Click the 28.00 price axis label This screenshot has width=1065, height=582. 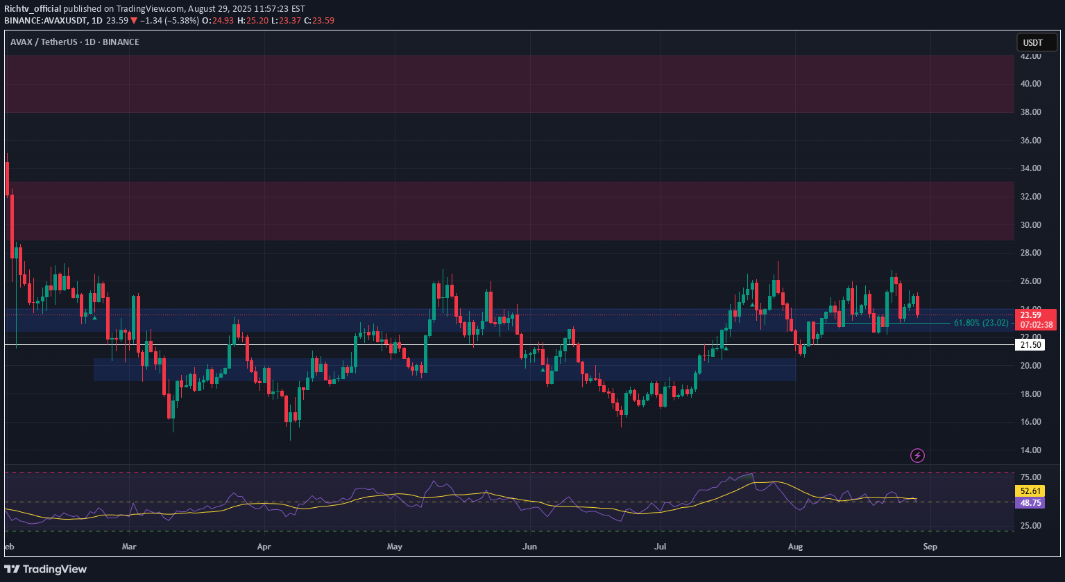click(1031, 253)
